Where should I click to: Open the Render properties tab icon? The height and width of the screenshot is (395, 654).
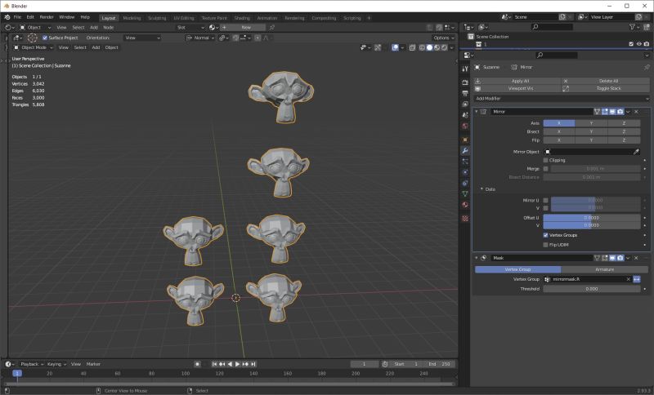click(x=465, y=82)
